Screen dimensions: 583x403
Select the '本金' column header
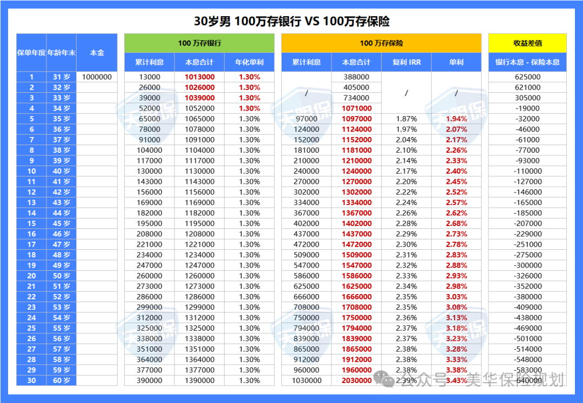(x=97, y=53)
